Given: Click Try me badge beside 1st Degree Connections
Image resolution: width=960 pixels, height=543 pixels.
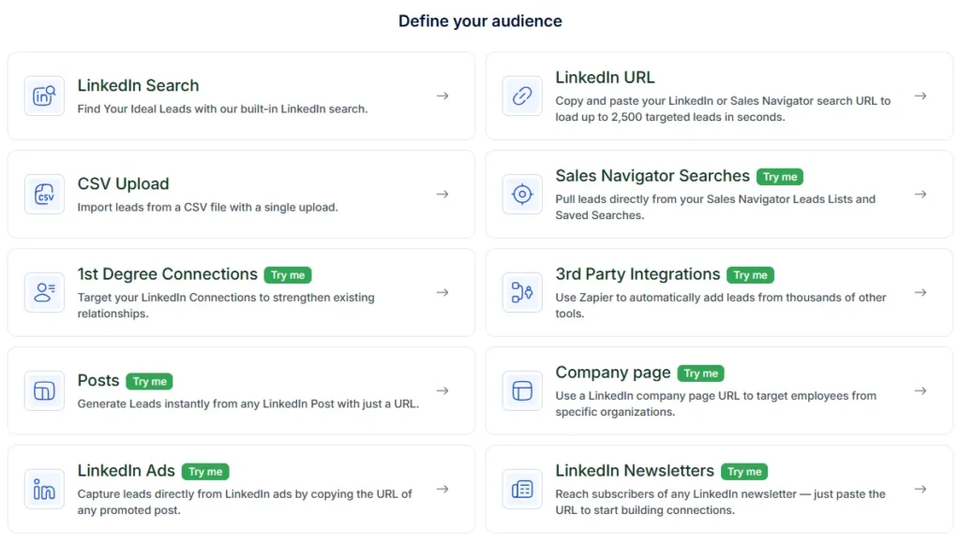Looking at the screenshot, I should [288, 275].
